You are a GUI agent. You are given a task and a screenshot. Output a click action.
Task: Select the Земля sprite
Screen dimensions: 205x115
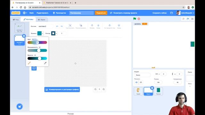pos(148,91)
